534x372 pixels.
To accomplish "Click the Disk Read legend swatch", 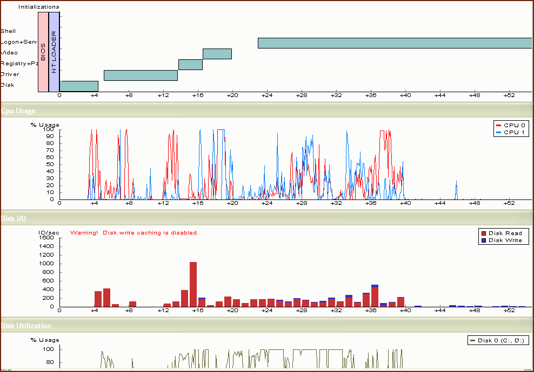I will (483, 233).
